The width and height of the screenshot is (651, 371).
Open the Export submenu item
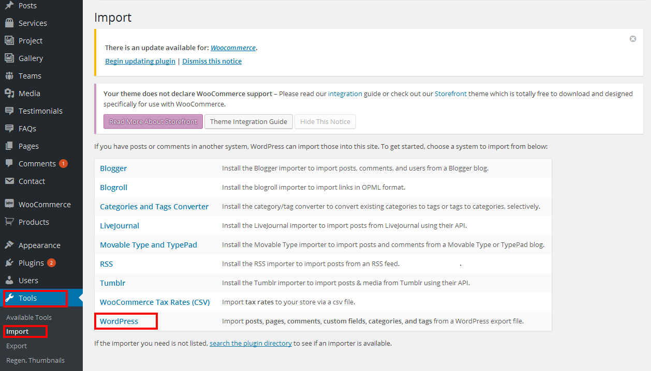tap(17, 346)
